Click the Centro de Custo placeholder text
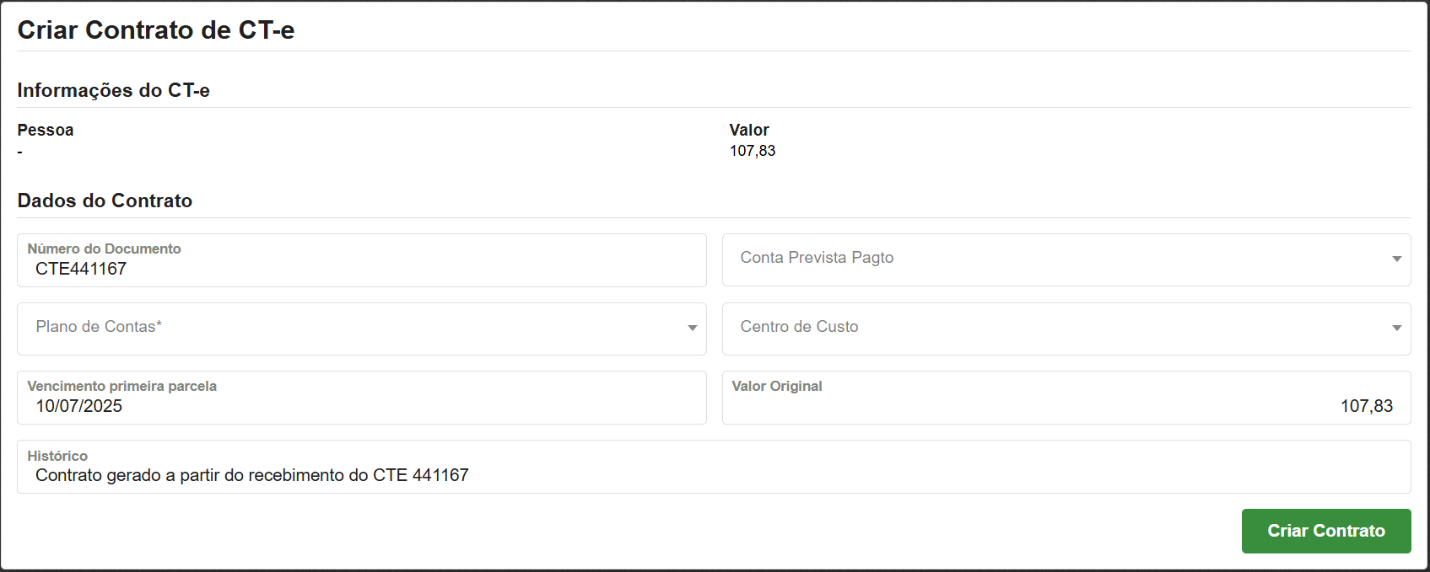 (x=799, y=327)
